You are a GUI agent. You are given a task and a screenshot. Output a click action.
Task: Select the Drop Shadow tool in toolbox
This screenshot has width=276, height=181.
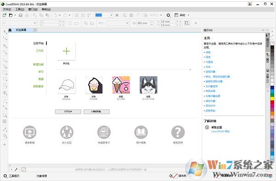click(x=5, y=115)
